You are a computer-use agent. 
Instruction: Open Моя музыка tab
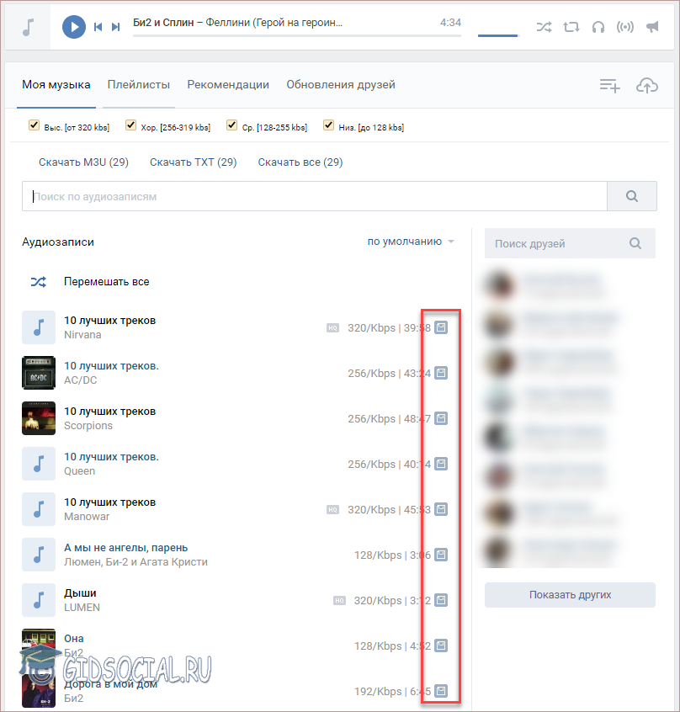click(56, 85)
